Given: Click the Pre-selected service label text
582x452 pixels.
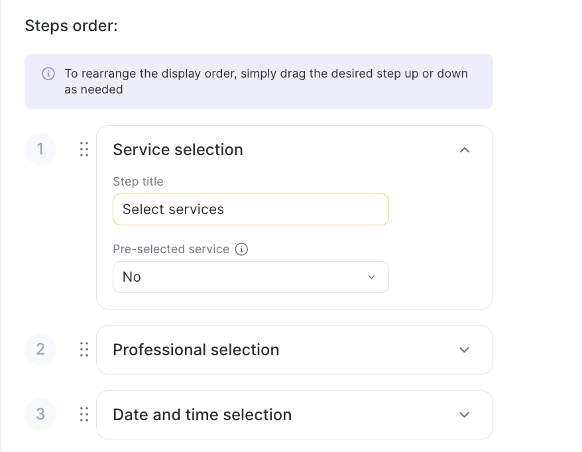Looking at the screenshot, I should 171,250.
